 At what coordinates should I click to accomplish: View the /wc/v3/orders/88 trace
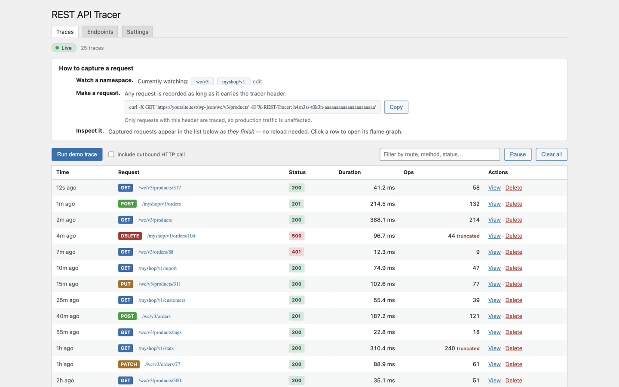(494, 252)
